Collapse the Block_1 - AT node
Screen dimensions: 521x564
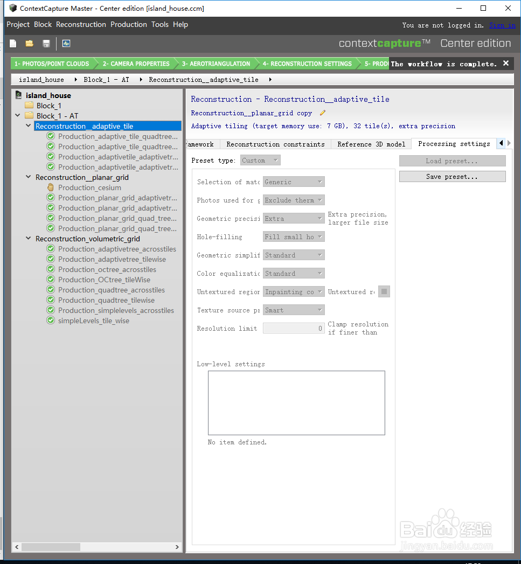click(x=18, y=115)
